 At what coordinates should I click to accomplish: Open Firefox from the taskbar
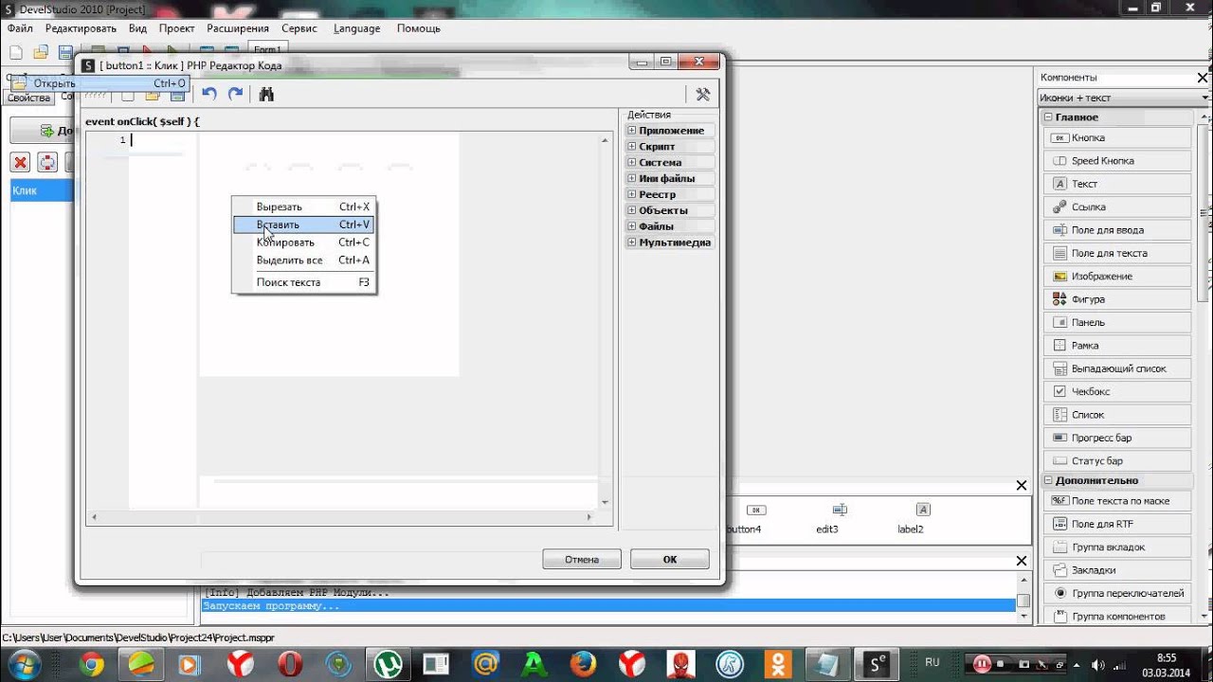coord(582,665)
